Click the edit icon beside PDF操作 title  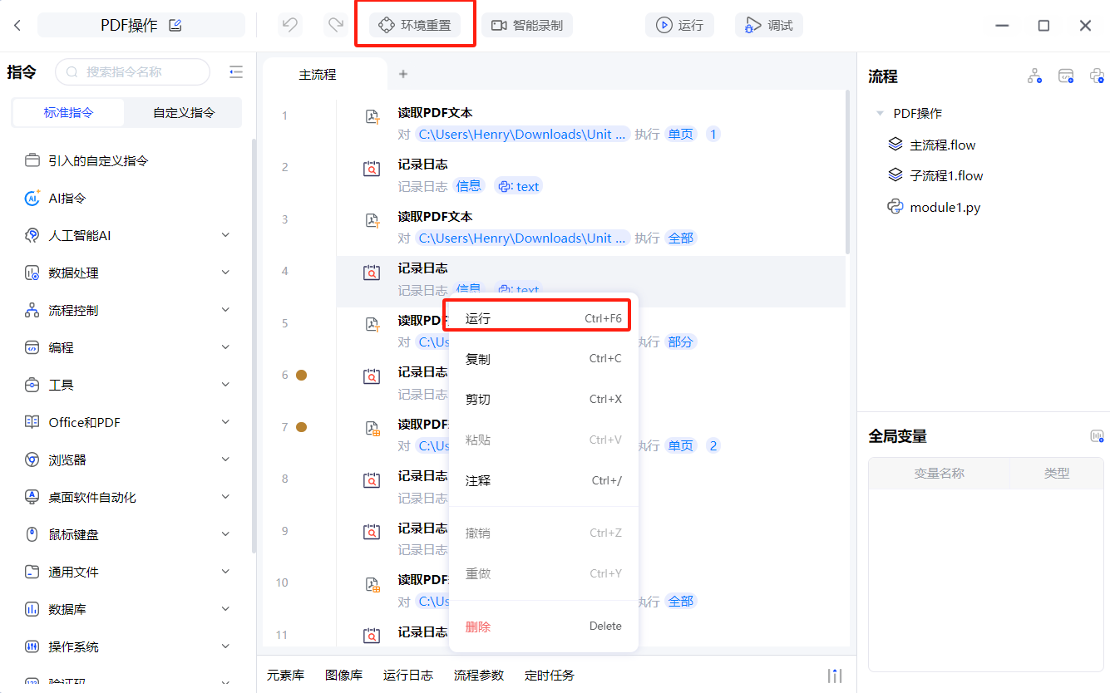coord(175,25)
